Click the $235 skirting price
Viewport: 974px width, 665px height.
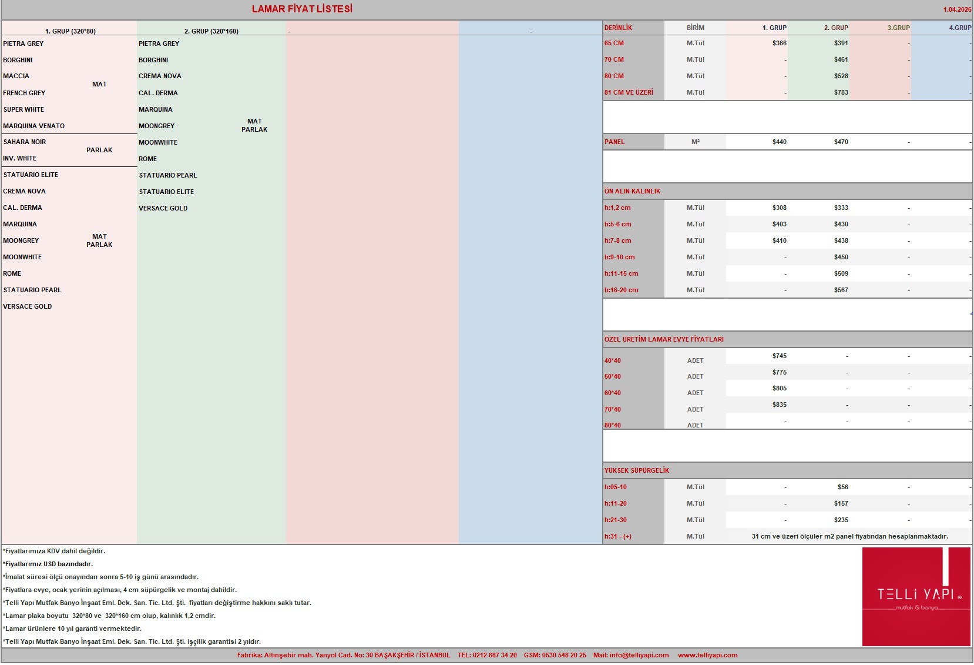point(841,520)
